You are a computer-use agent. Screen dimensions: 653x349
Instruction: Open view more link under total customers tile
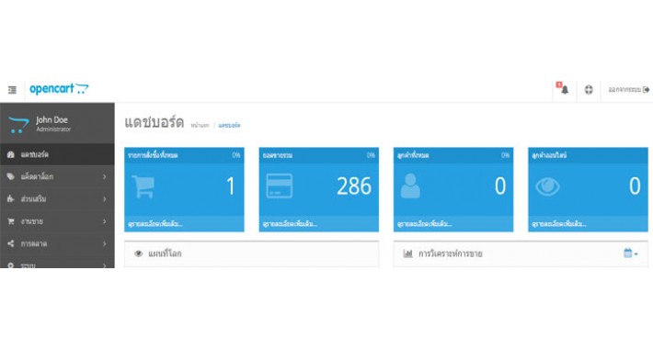point(424,224)
